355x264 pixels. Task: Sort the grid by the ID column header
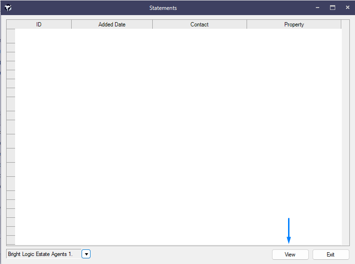pyautogui.click(x=39, y=25)
